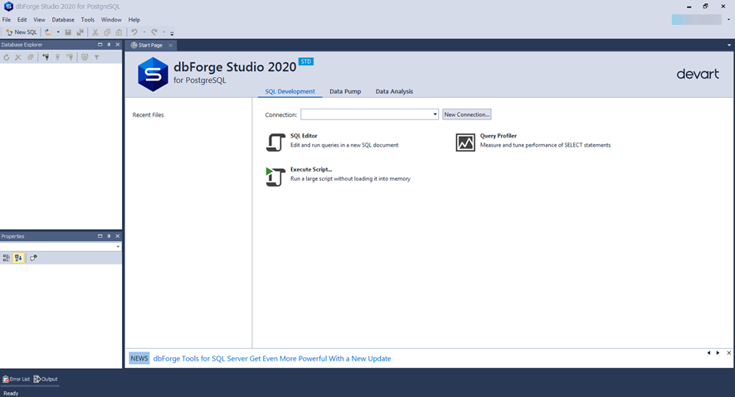Toggle Categorized view in Properties panel

7,258
